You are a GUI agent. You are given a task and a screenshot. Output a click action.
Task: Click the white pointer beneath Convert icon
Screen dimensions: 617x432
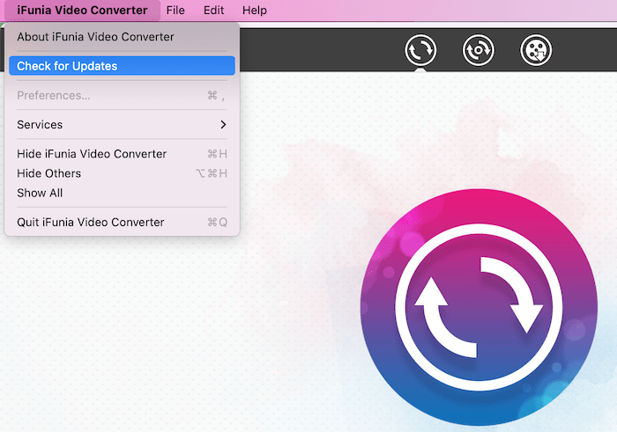coord(420,70)
